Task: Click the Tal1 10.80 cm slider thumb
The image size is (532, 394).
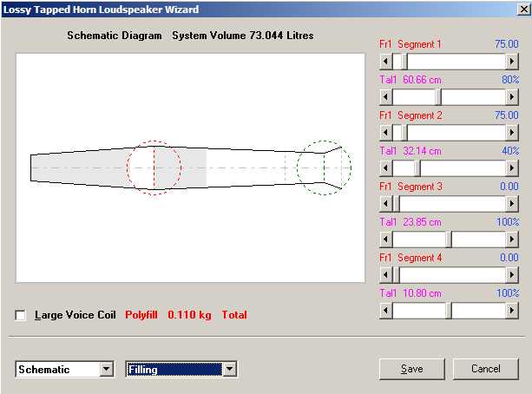Action: click(x=449, y=311)
